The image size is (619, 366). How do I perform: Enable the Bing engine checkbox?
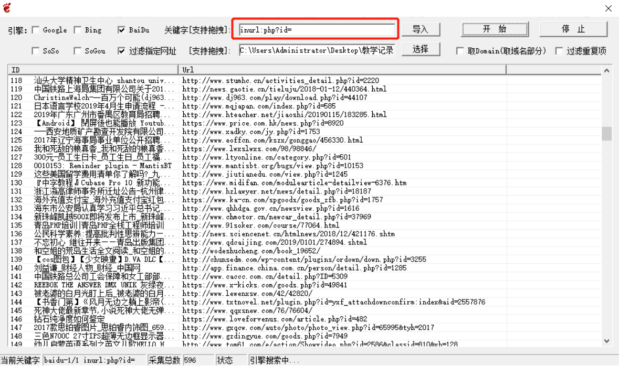click(78, 30)
